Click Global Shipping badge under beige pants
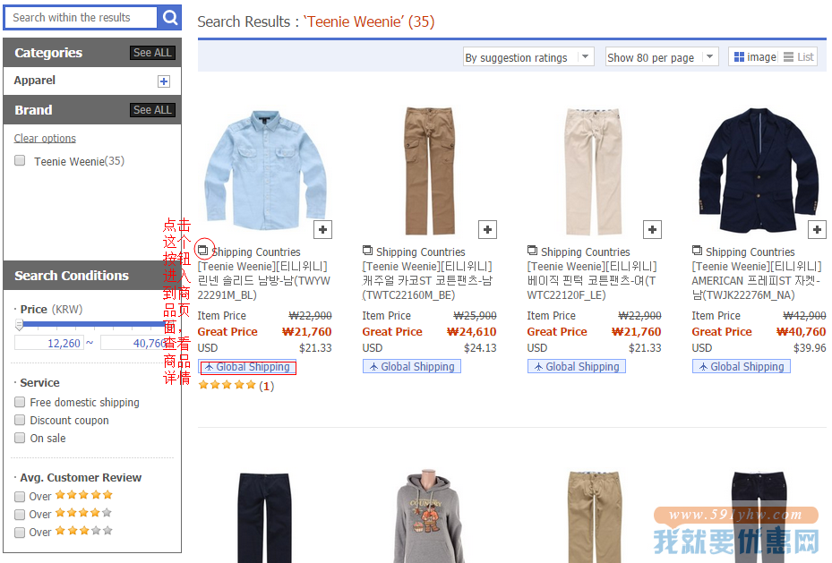This screenshot has height=563, width=832. click(577, 366)
